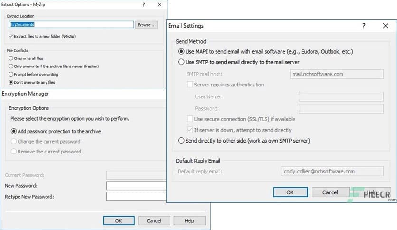
Task: Click the SMTP mail host field
Action: pos(337,74)
